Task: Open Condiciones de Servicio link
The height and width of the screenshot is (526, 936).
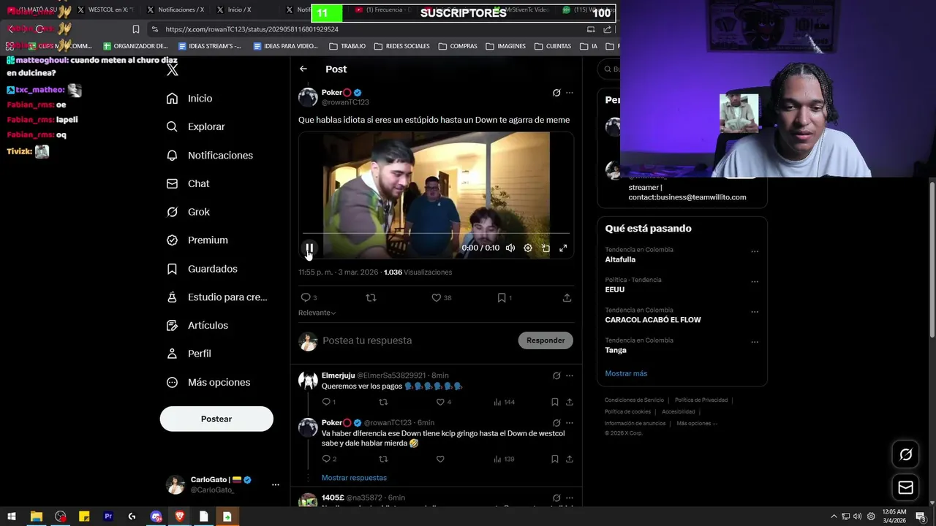Action: point(634,400)
